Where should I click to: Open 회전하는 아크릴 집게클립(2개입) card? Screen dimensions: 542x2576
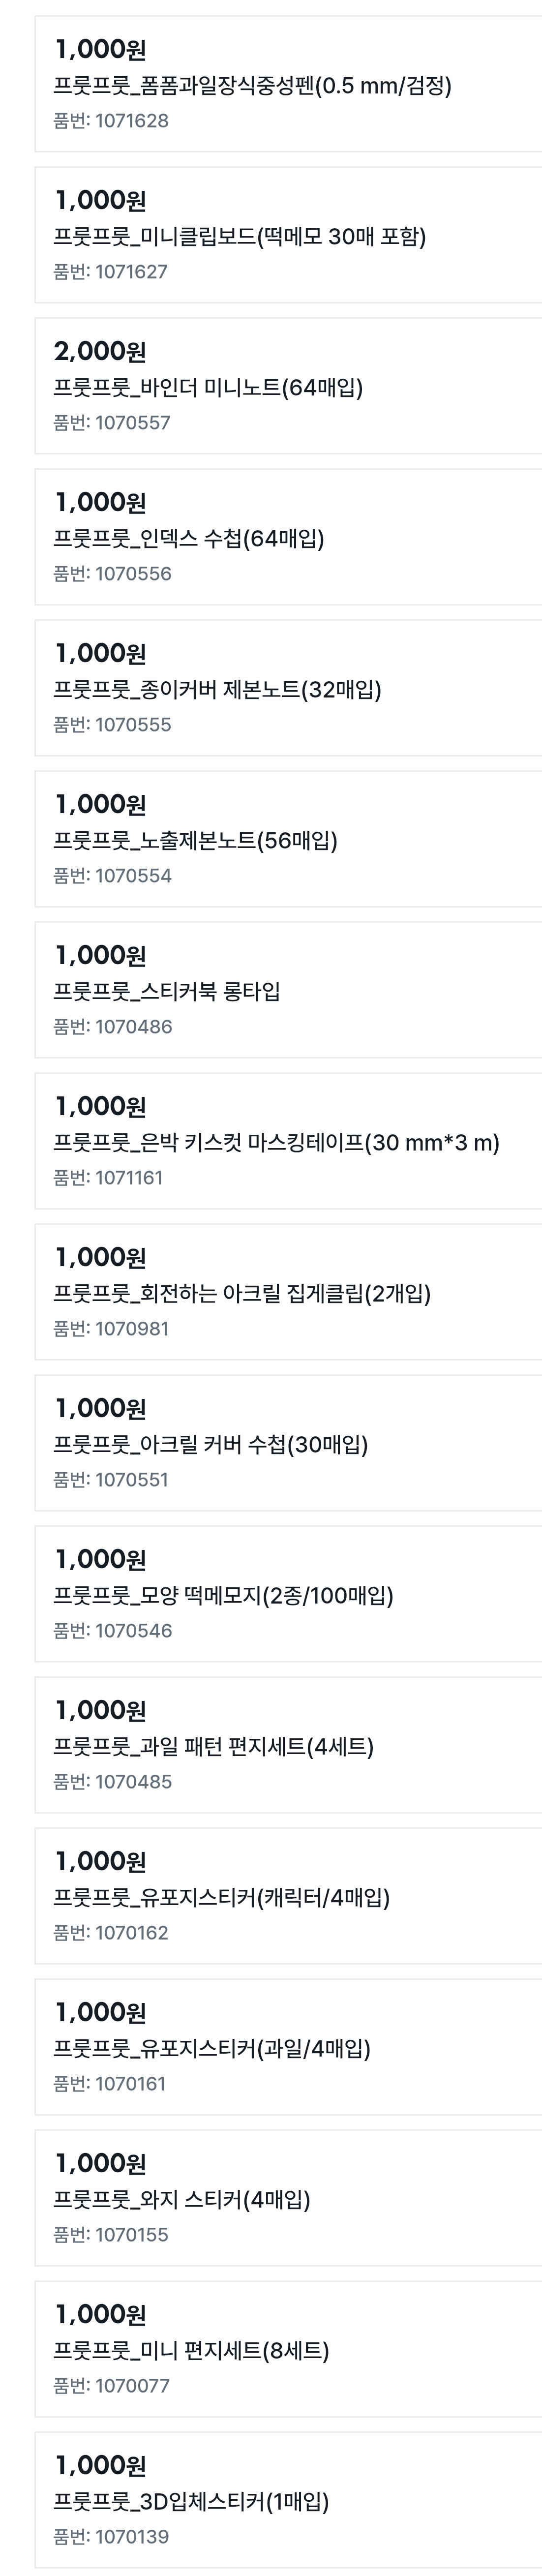(289, 1292)
